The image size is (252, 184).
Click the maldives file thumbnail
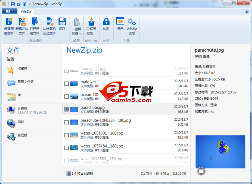pyautogui.click(x=74, y=84)
